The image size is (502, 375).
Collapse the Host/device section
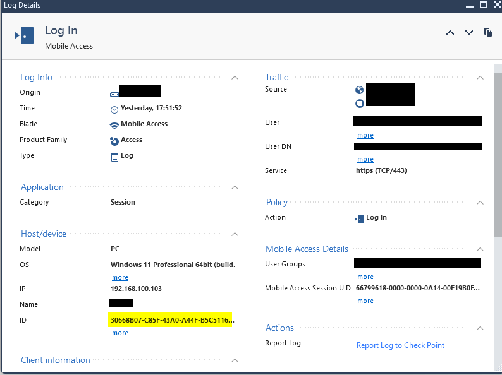(x=235, y=234)
